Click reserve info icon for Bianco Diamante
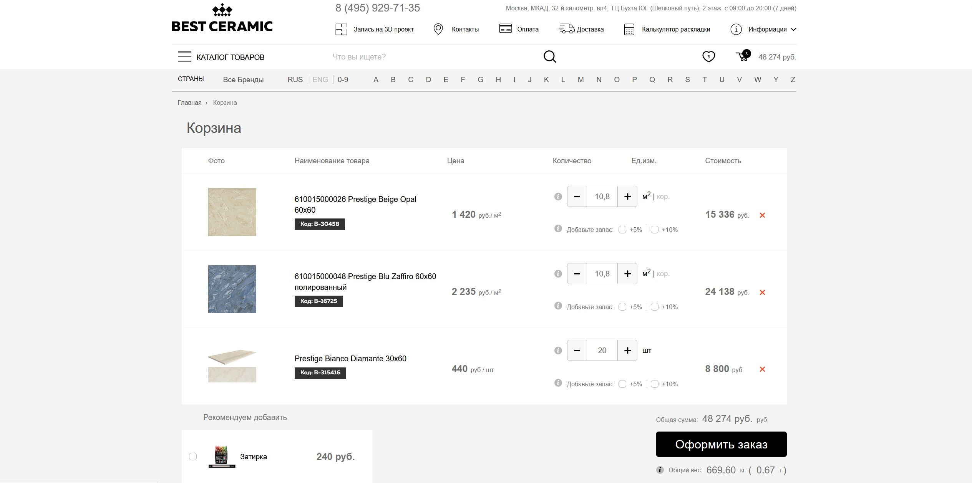This screenshot has height=483, width=972. point(558,383)
